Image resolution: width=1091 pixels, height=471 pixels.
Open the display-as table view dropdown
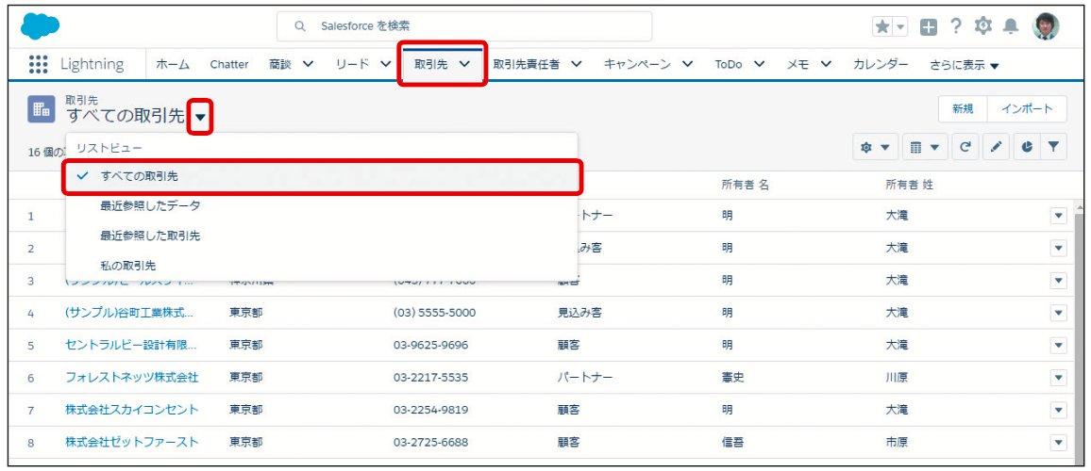[925, 147]
